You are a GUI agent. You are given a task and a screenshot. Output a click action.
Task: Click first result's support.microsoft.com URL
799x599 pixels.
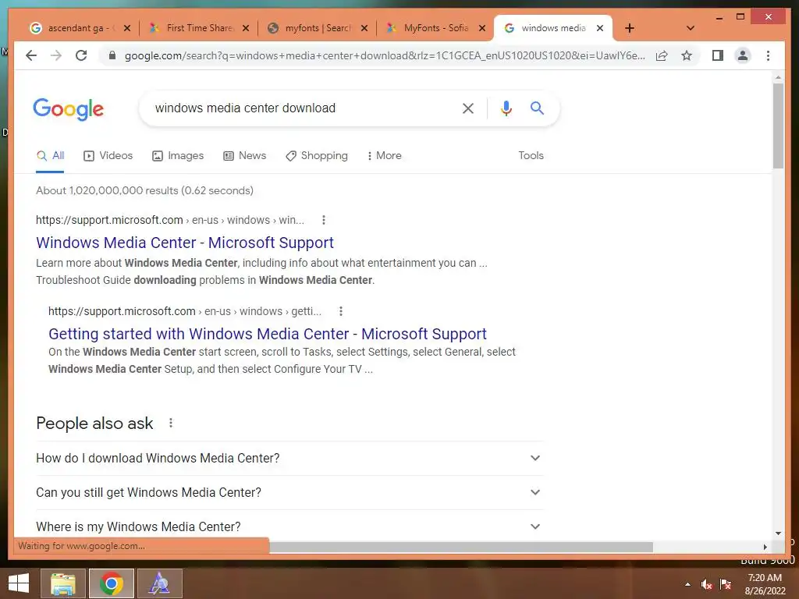click(x=109, y=220)
